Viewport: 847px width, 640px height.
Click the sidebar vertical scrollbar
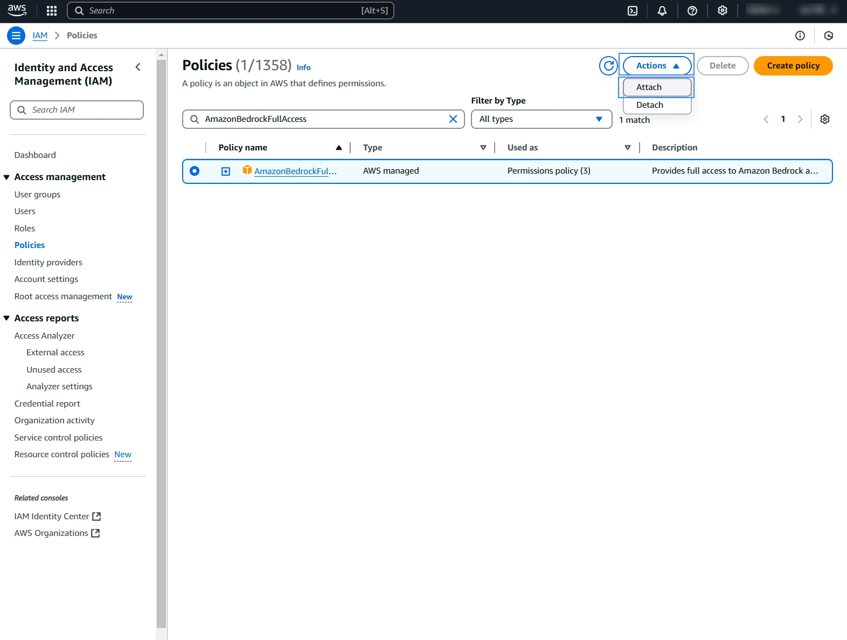click(162, 343)
